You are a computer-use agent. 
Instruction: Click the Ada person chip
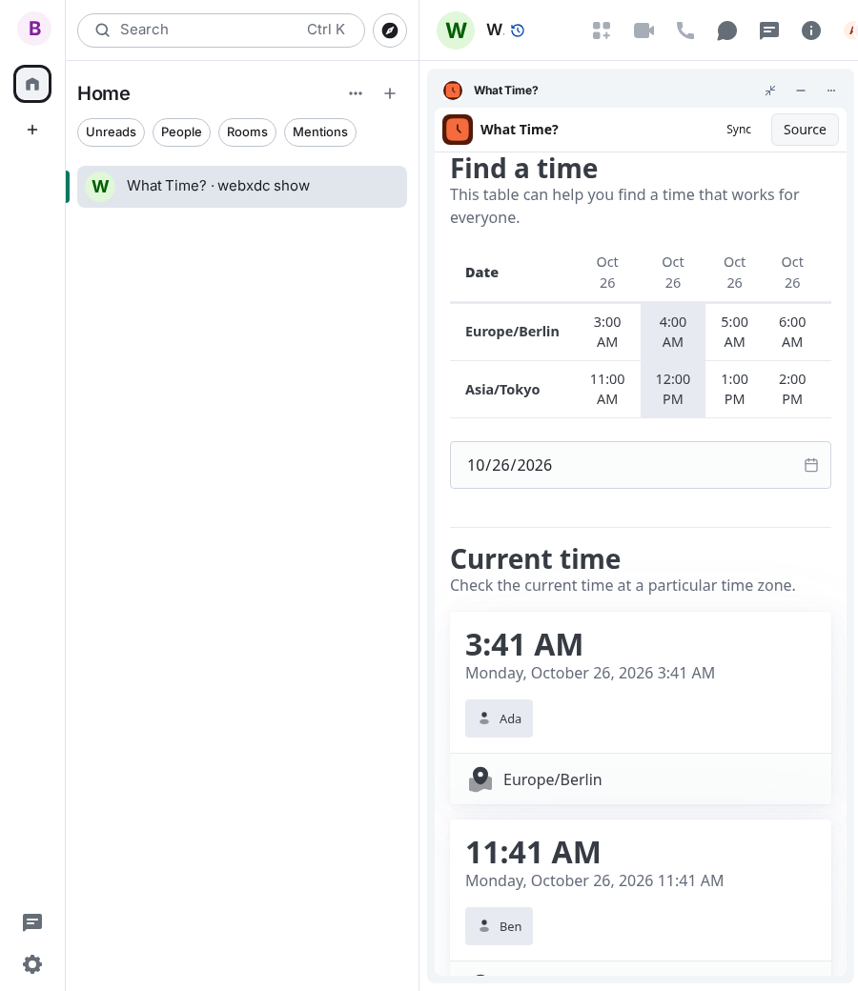[499, 718]
